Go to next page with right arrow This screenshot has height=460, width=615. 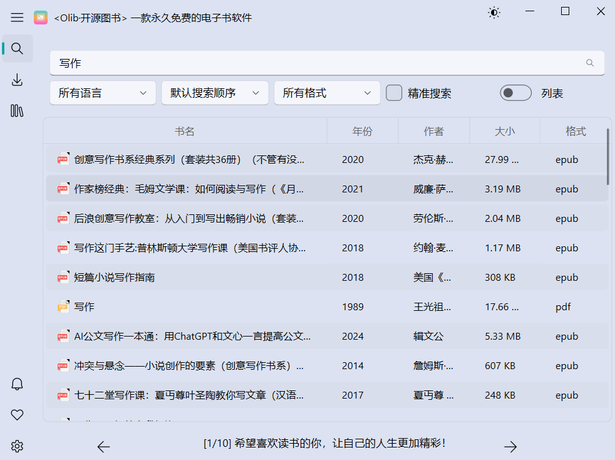coord(510,446)
